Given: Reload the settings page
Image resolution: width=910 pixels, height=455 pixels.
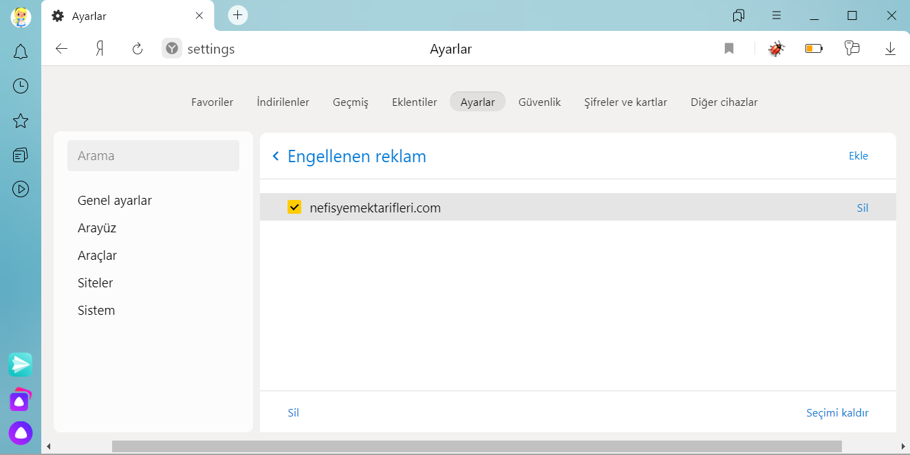Looking at the screenshot, I should pos(138,49).
